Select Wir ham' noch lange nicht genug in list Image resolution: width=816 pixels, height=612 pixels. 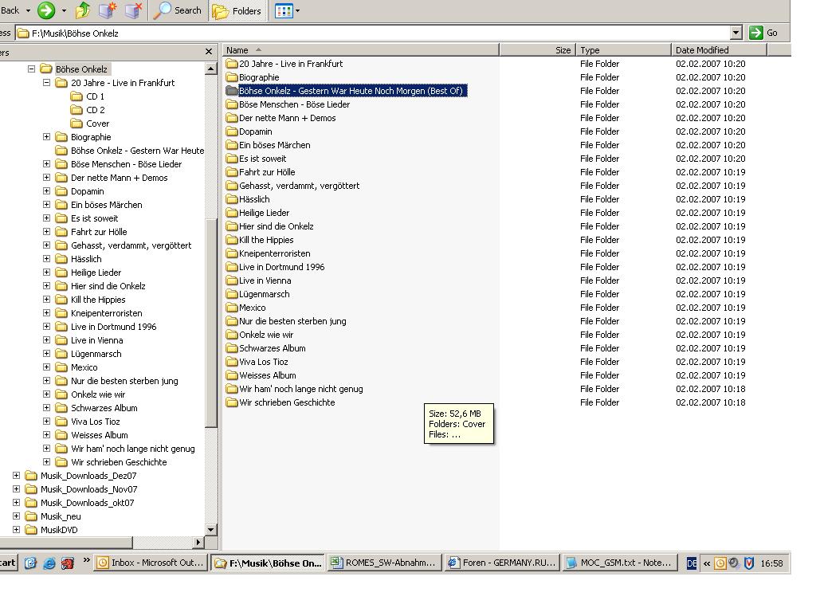click(x=300, y=389)
